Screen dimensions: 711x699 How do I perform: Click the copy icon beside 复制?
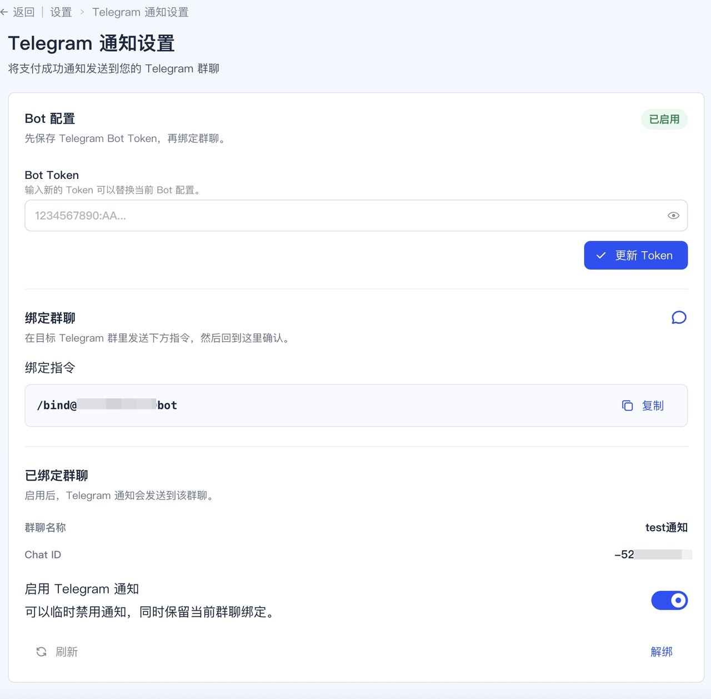click(x=627, y=406)
